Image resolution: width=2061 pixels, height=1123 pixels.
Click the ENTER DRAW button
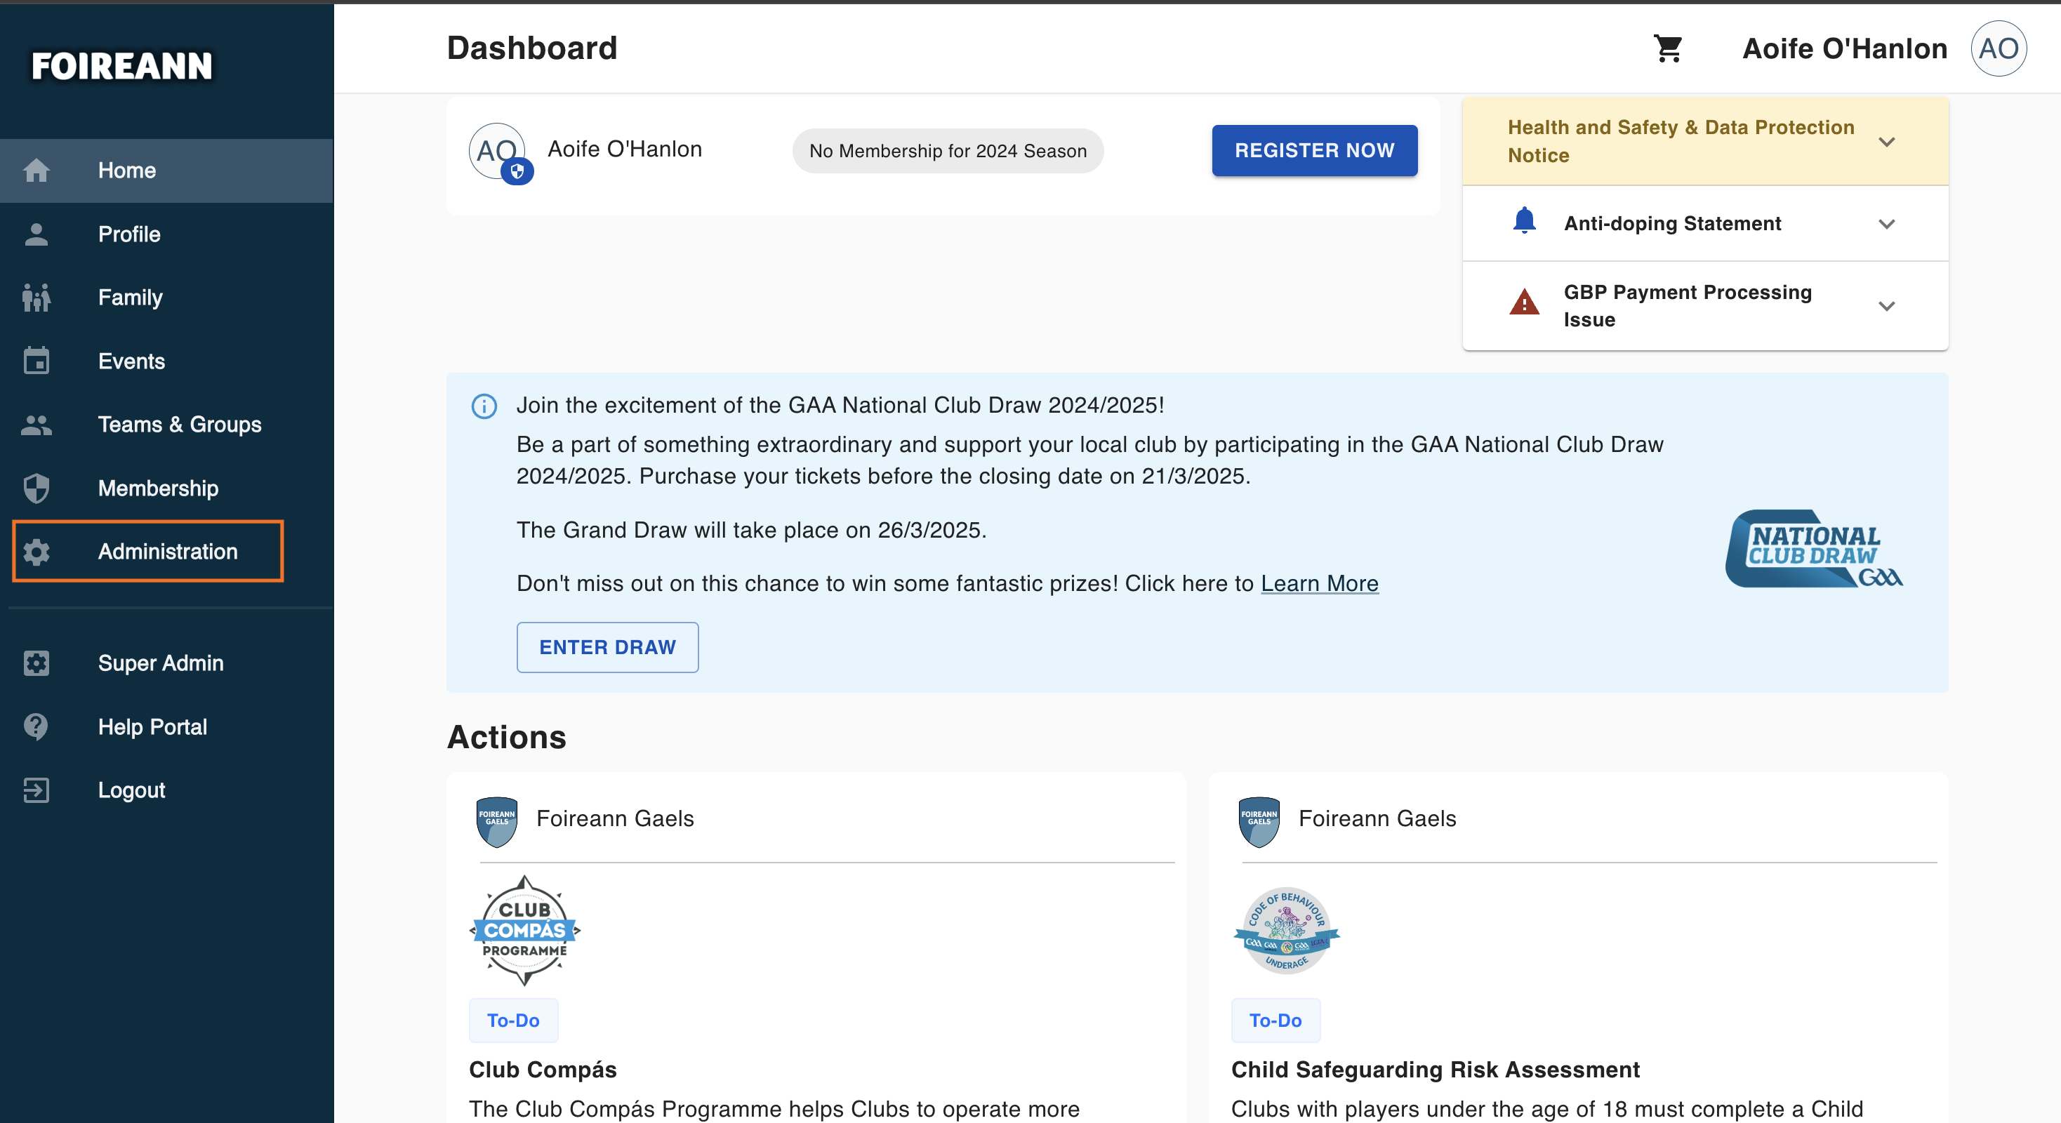click(x=607, y=647)
